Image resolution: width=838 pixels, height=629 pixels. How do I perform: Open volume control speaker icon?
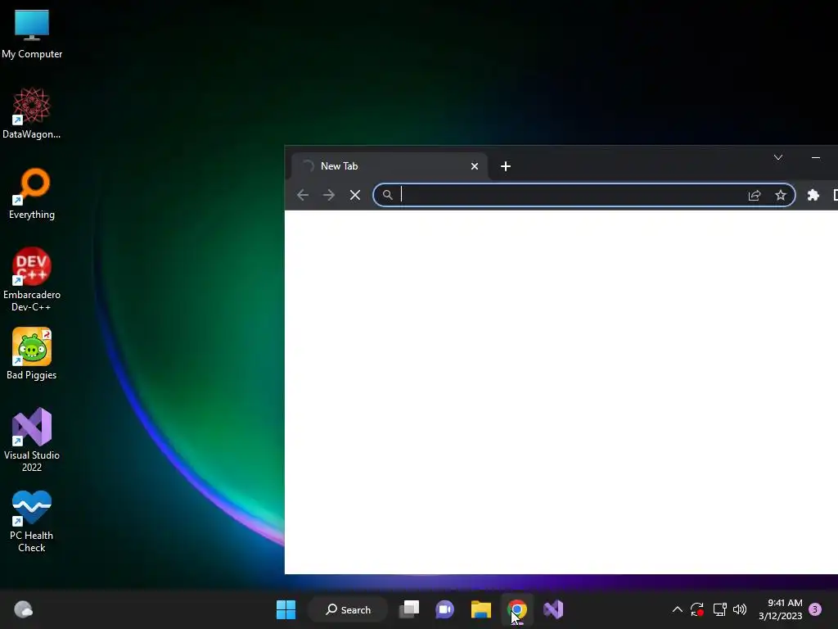[740, 609]
